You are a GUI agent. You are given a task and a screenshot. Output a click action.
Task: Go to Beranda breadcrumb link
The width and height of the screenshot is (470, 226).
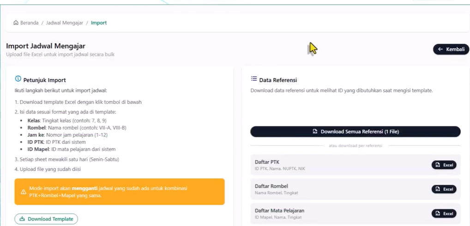pyautogui.click(x=30, y=23)
